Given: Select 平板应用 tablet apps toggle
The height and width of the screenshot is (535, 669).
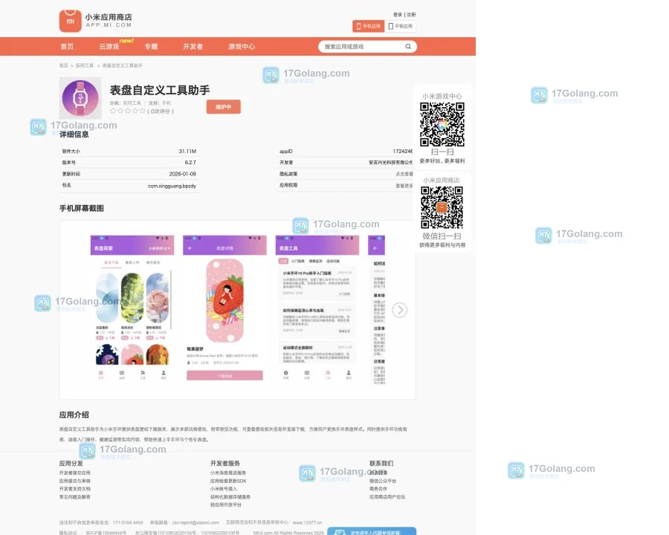Looking at the screenshot, I should [x=400, y=26].
